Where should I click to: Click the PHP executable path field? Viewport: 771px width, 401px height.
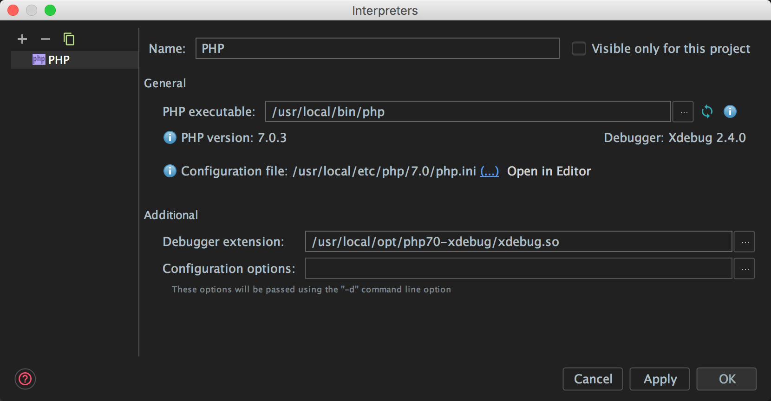tap(468, 111)
